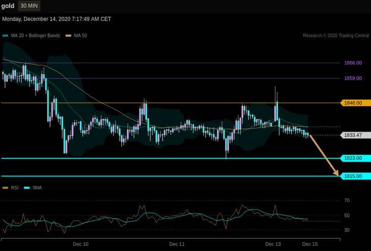
Task: Click the Dec 15 time axis label
Action: coord(310,244)
